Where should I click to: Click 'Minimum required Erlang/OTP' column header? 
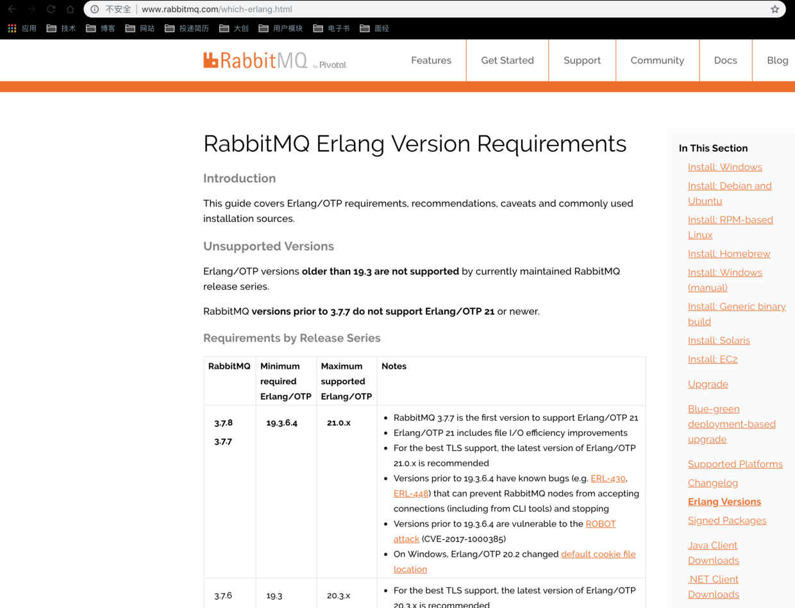click(x=286, y=381)
